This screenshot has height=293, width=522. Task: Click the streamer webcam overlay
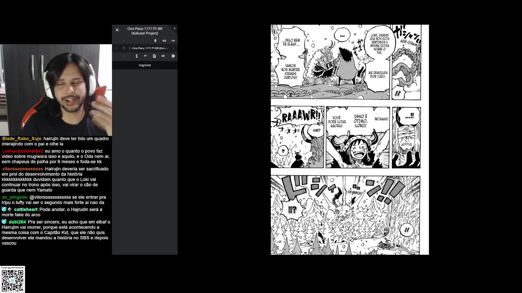tap(56, 90)
